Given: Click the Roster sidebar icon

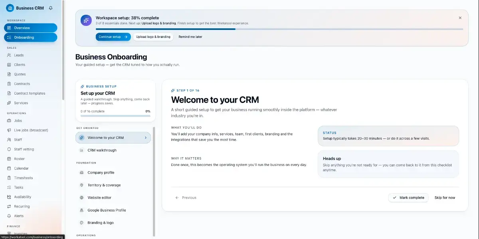Looking at the screenshot, I should (x=9, y=159).
